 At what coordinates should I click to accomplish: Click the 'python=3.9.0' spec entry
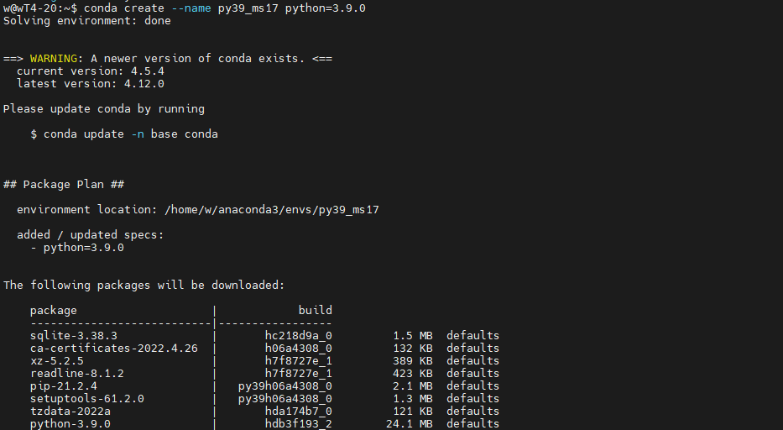point(83,248)
